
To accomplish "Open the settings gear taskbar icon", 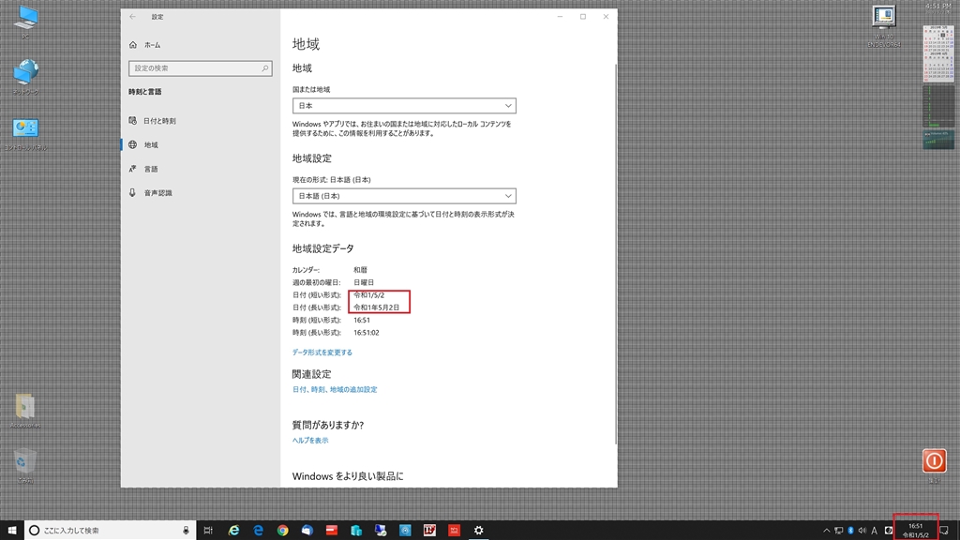I will coord(479,531).
